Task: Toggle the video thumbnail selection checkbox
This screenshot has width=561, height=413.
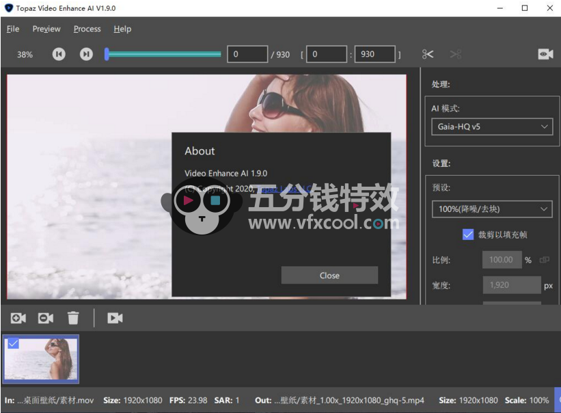Action: coord(13,344)
